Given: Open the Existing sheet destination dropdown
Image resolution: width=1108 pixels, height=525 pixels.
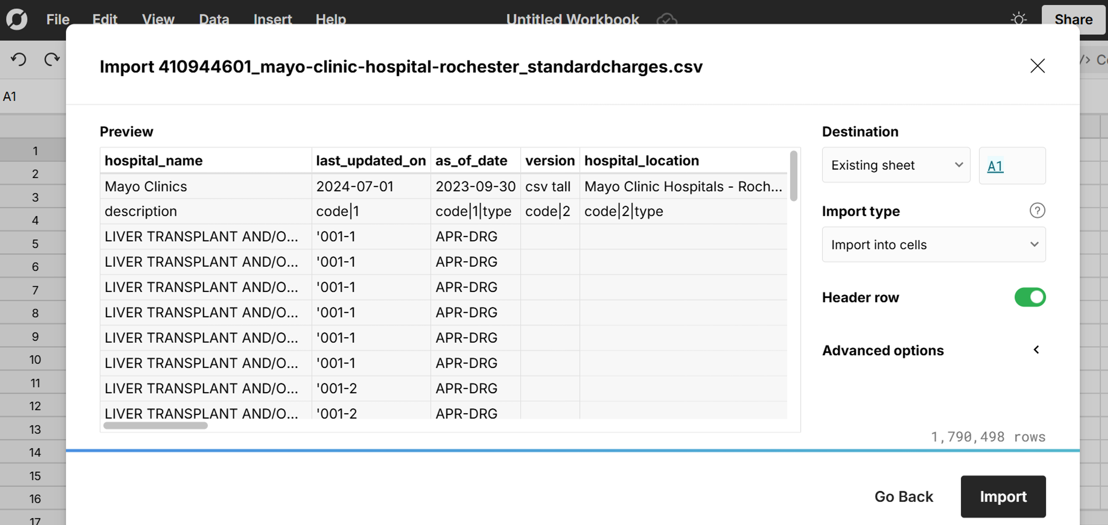Looking at the screenshot, I should pos(896,165).
